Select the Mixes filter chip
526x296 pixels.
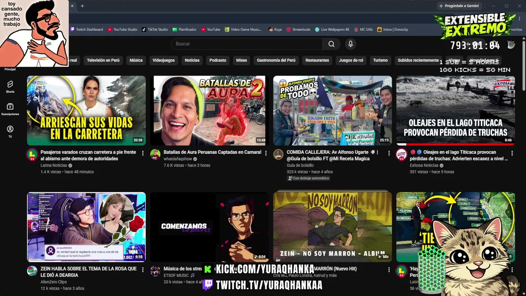[x=242, y=60]
